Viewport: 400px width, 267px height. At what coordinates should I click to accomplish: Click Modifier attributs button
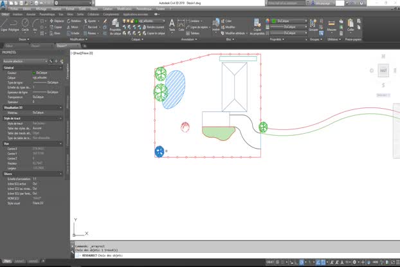pos(233,33)
